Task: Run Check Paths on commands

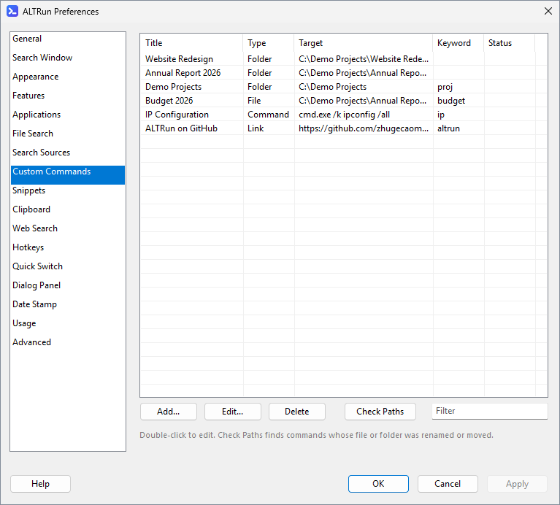Action: [x=380, y=412]
